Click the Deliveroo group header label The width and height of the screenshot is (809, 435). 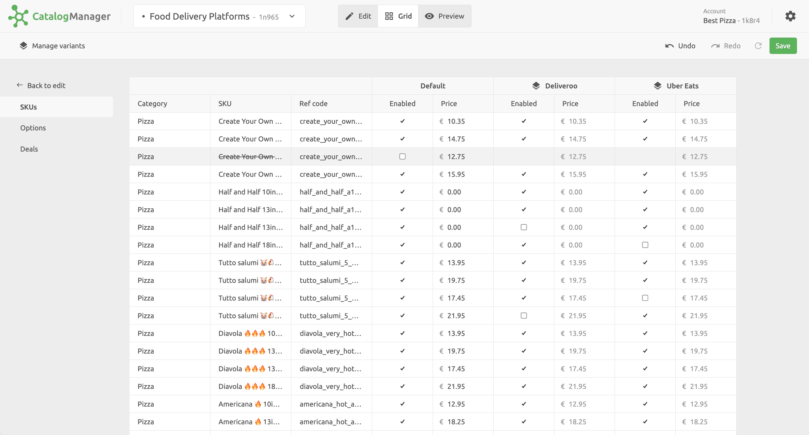click(x=561, y=86)
